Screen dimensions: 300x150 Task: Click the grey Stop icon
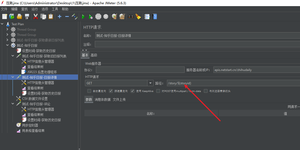click(98, 16)
